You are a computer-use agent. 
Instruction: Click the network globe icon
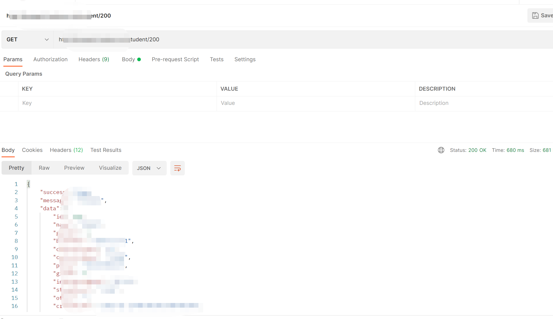click(x=441, y=150)
